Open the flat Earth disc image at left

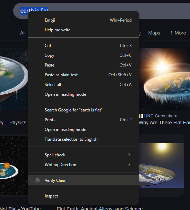click(x=14, y=79)
